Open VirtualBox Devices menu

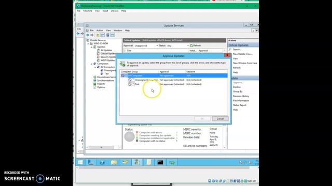tap(115, 11)
